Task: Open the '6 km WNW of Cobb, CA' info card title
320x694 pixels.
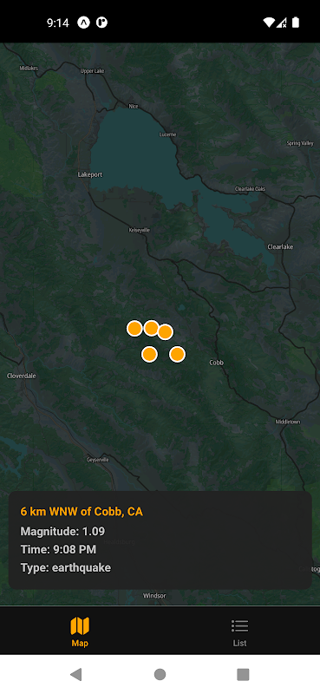Action: pos(82,512)
